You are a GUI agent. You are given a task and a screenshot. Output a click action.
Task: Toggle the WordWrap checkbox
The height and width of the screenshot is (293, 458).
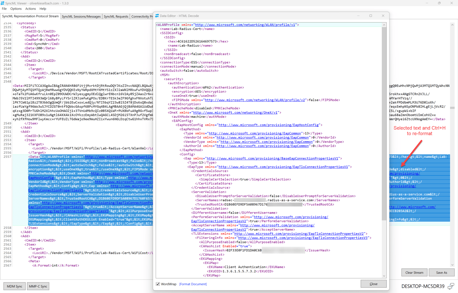point(158,284)
